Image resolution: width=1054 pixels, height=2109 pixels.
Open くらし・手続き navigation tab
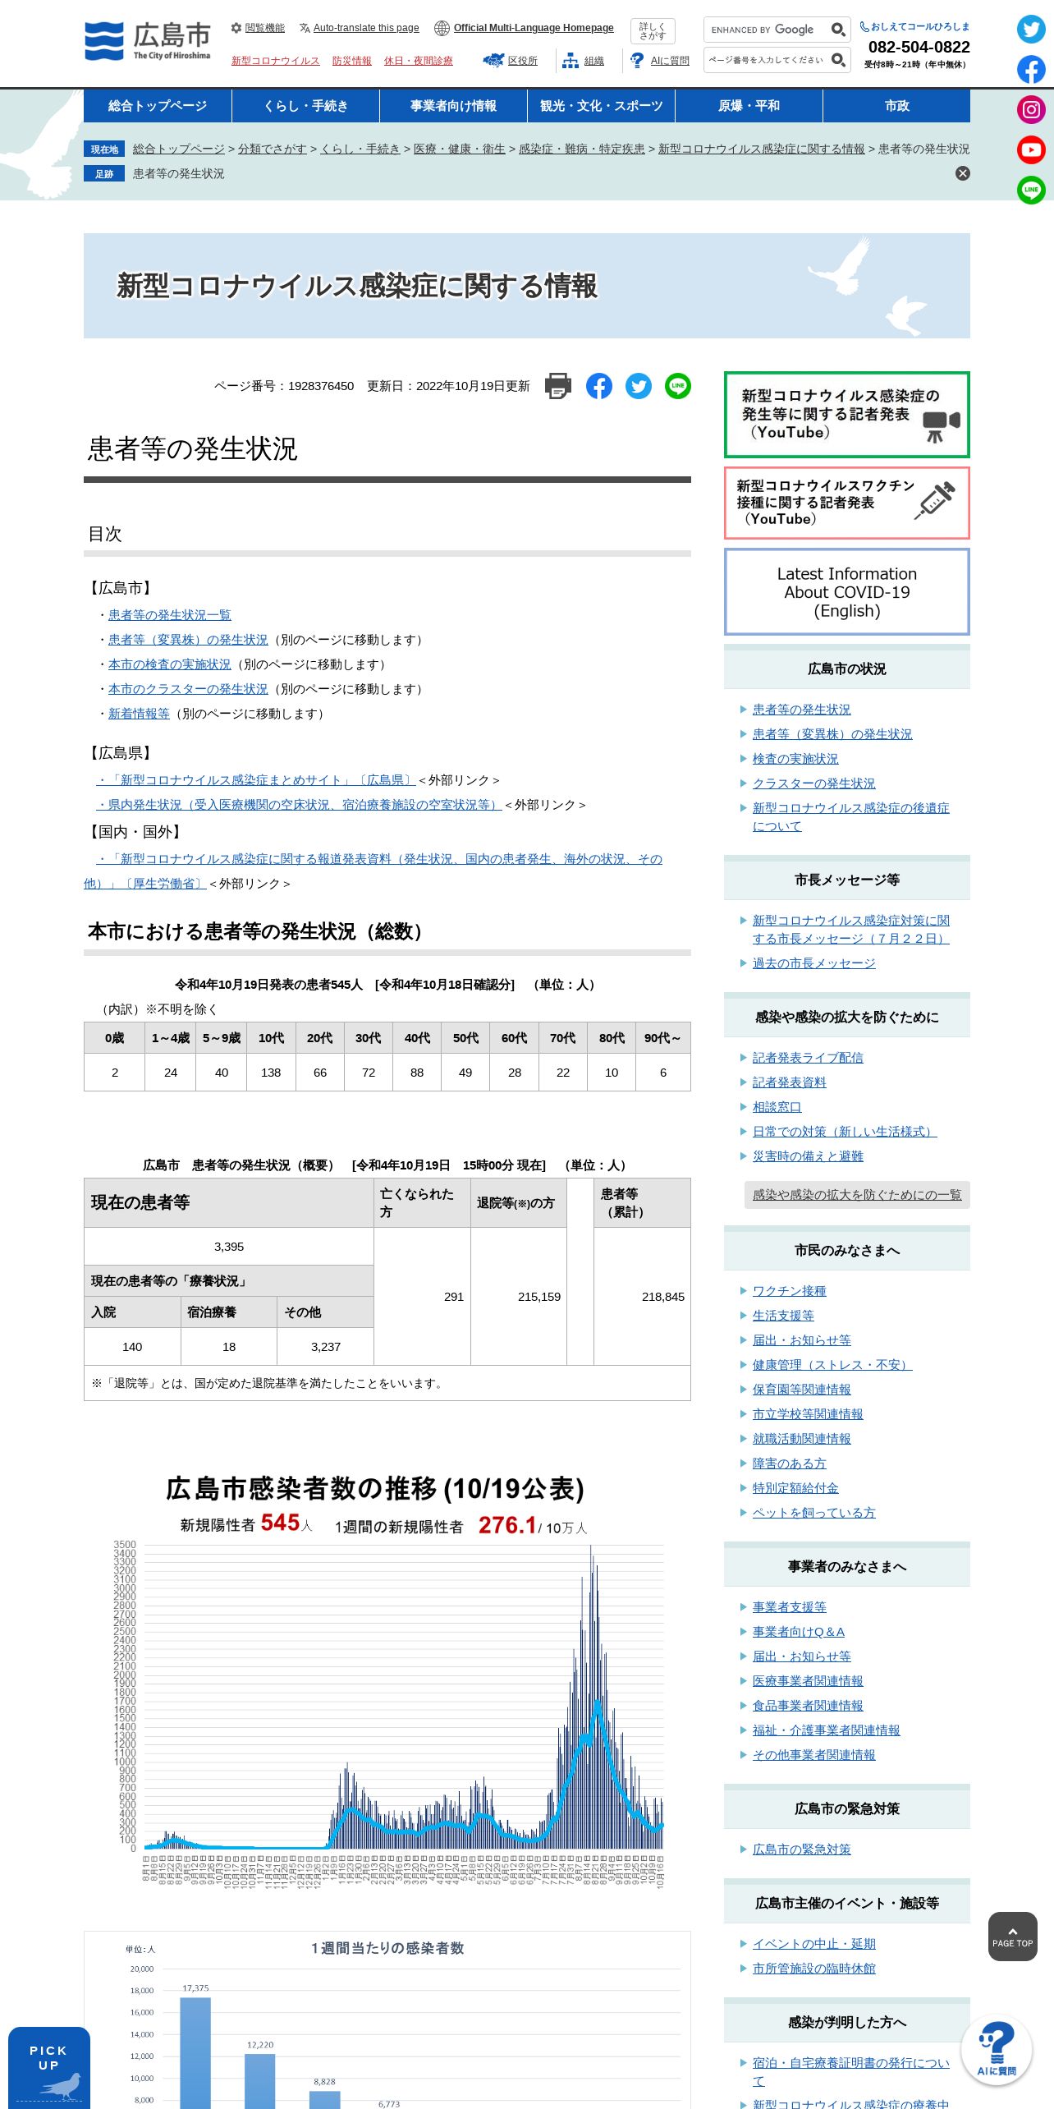pos(305,106)
